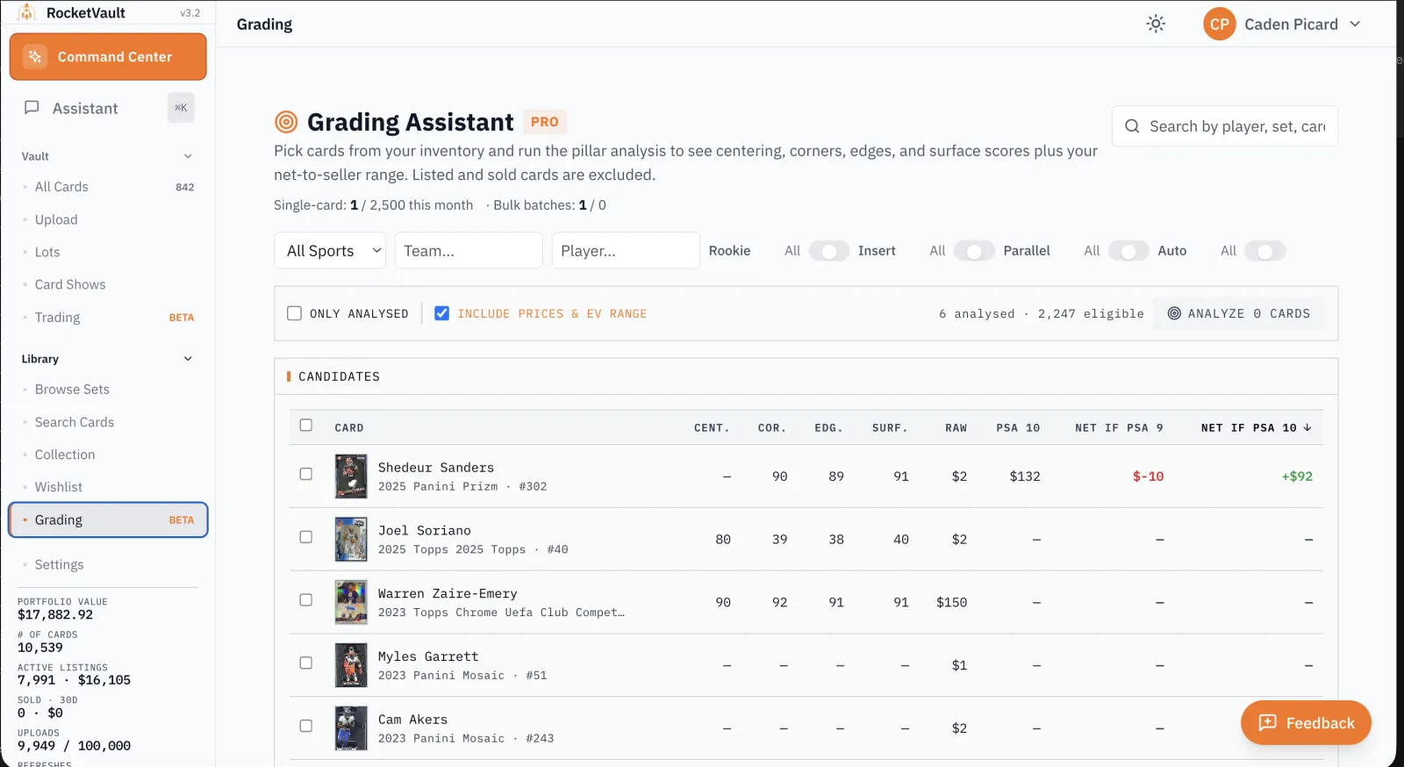This screenshot has height=767, width=1404.
Task: Toggle the Parallel filter switch
Action: point(1128,251)
